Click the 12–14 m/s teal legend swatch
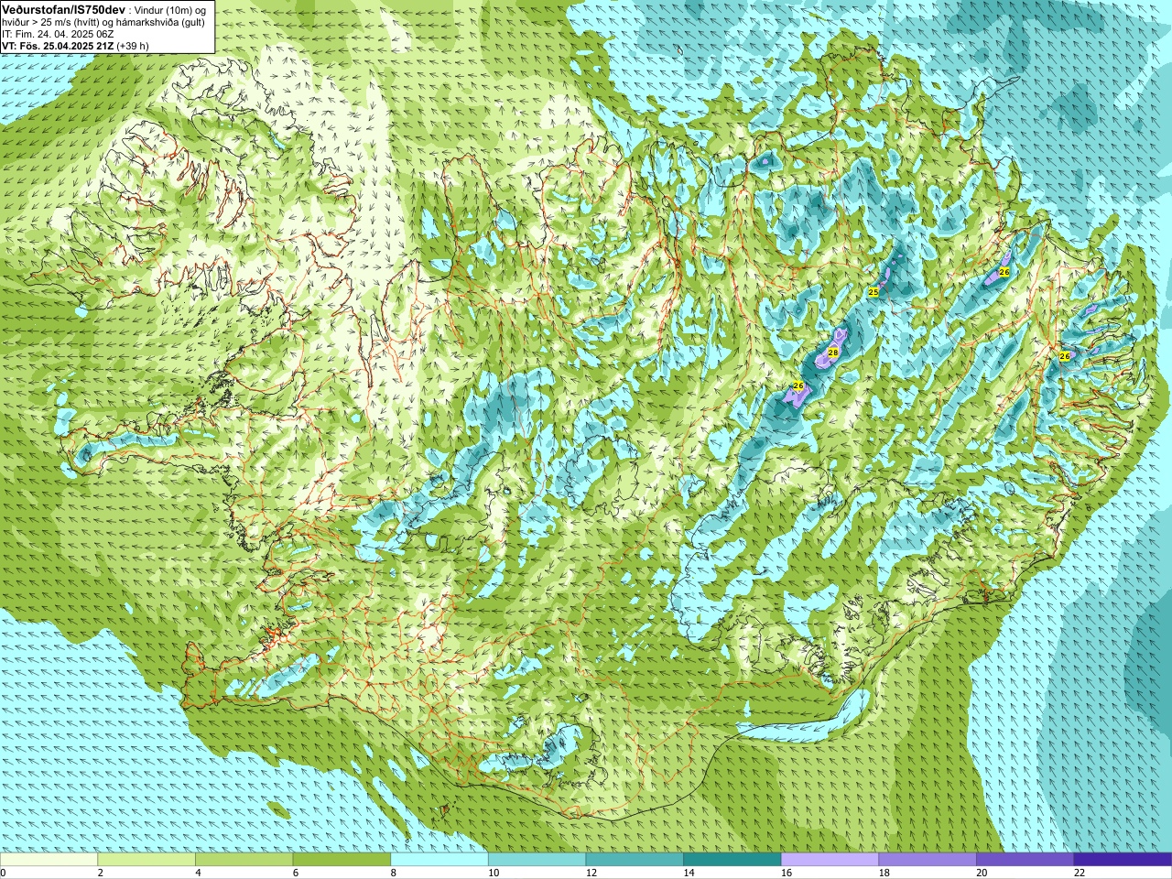This screenshot has height=879, width=1172. 635,860
